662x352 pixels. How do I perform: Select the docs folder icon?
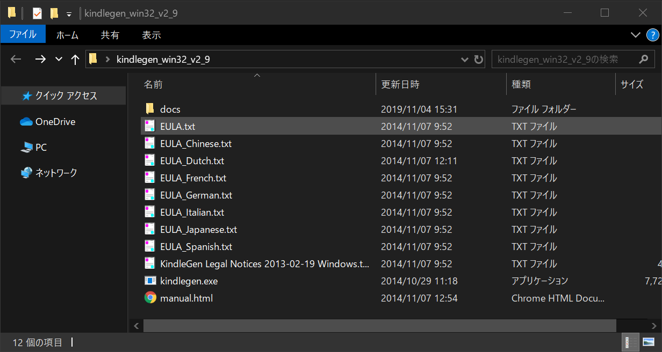[x=150, y=109]
